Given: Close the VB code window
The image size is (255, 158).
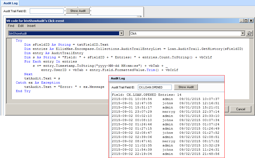Looking at the screenshot, I should pos(251,21).
